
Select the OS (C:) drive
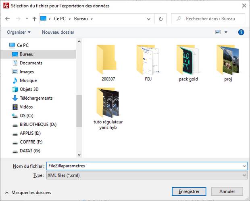coord(27,115)
